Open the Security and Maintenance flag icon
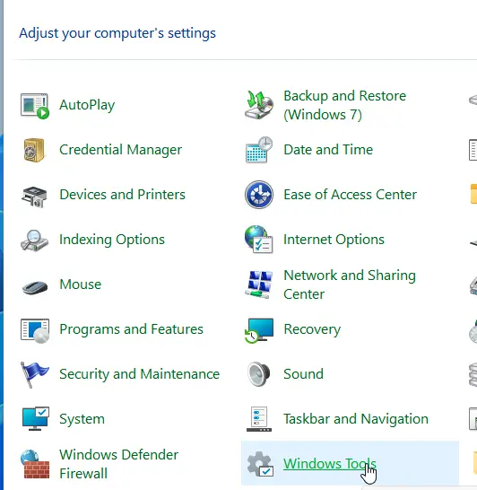477x490 pixels. (x=34, y=374)
